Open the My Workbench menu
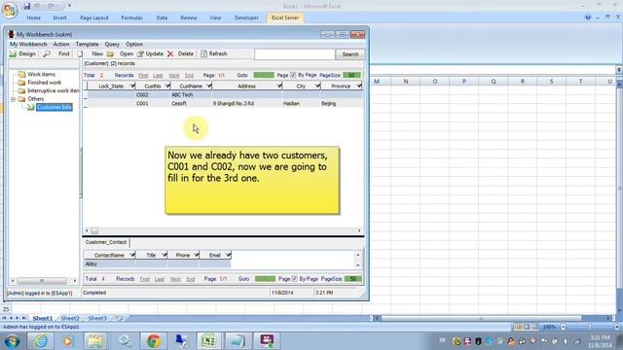The width and height of the screenshot is (623, 350). coord(28,44)
